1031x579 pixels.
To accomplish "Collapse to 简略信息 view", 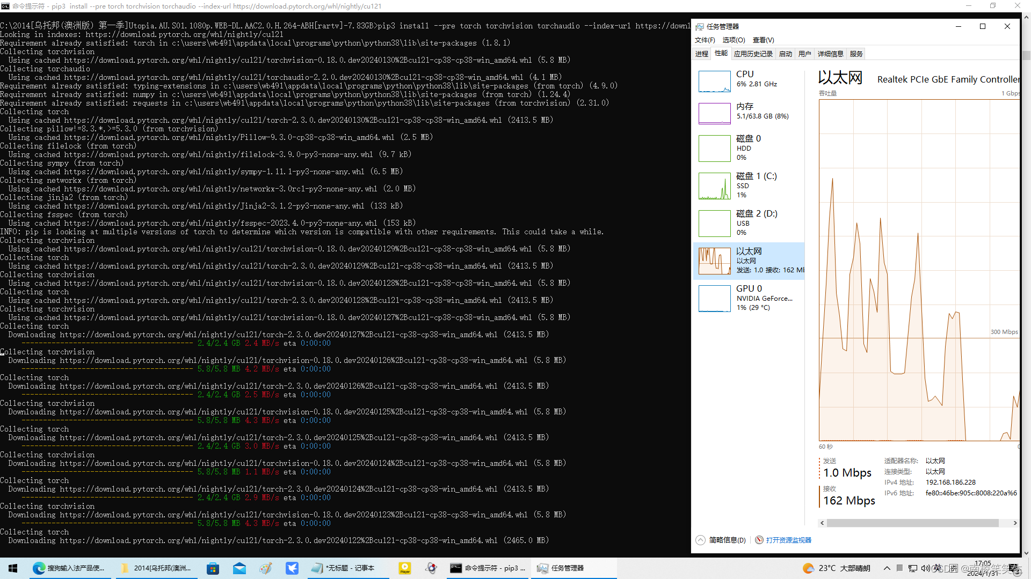I will pos(721,540).
